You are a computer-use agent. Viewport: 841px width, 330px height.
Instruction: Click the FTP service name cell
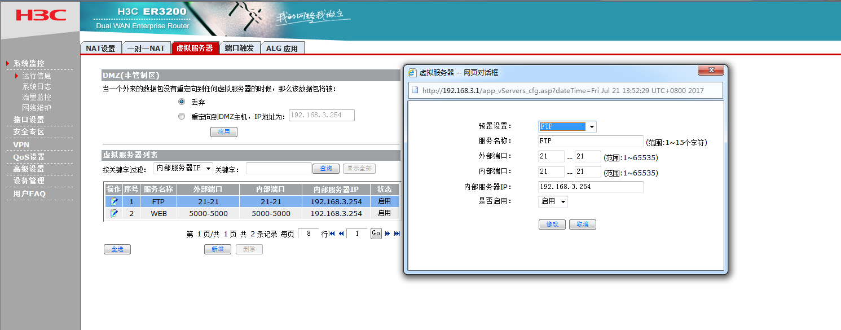[158, 201]
